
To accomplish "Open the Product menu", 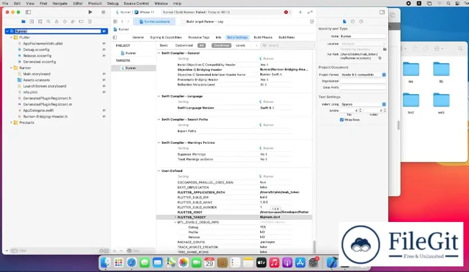I will 95,3.
